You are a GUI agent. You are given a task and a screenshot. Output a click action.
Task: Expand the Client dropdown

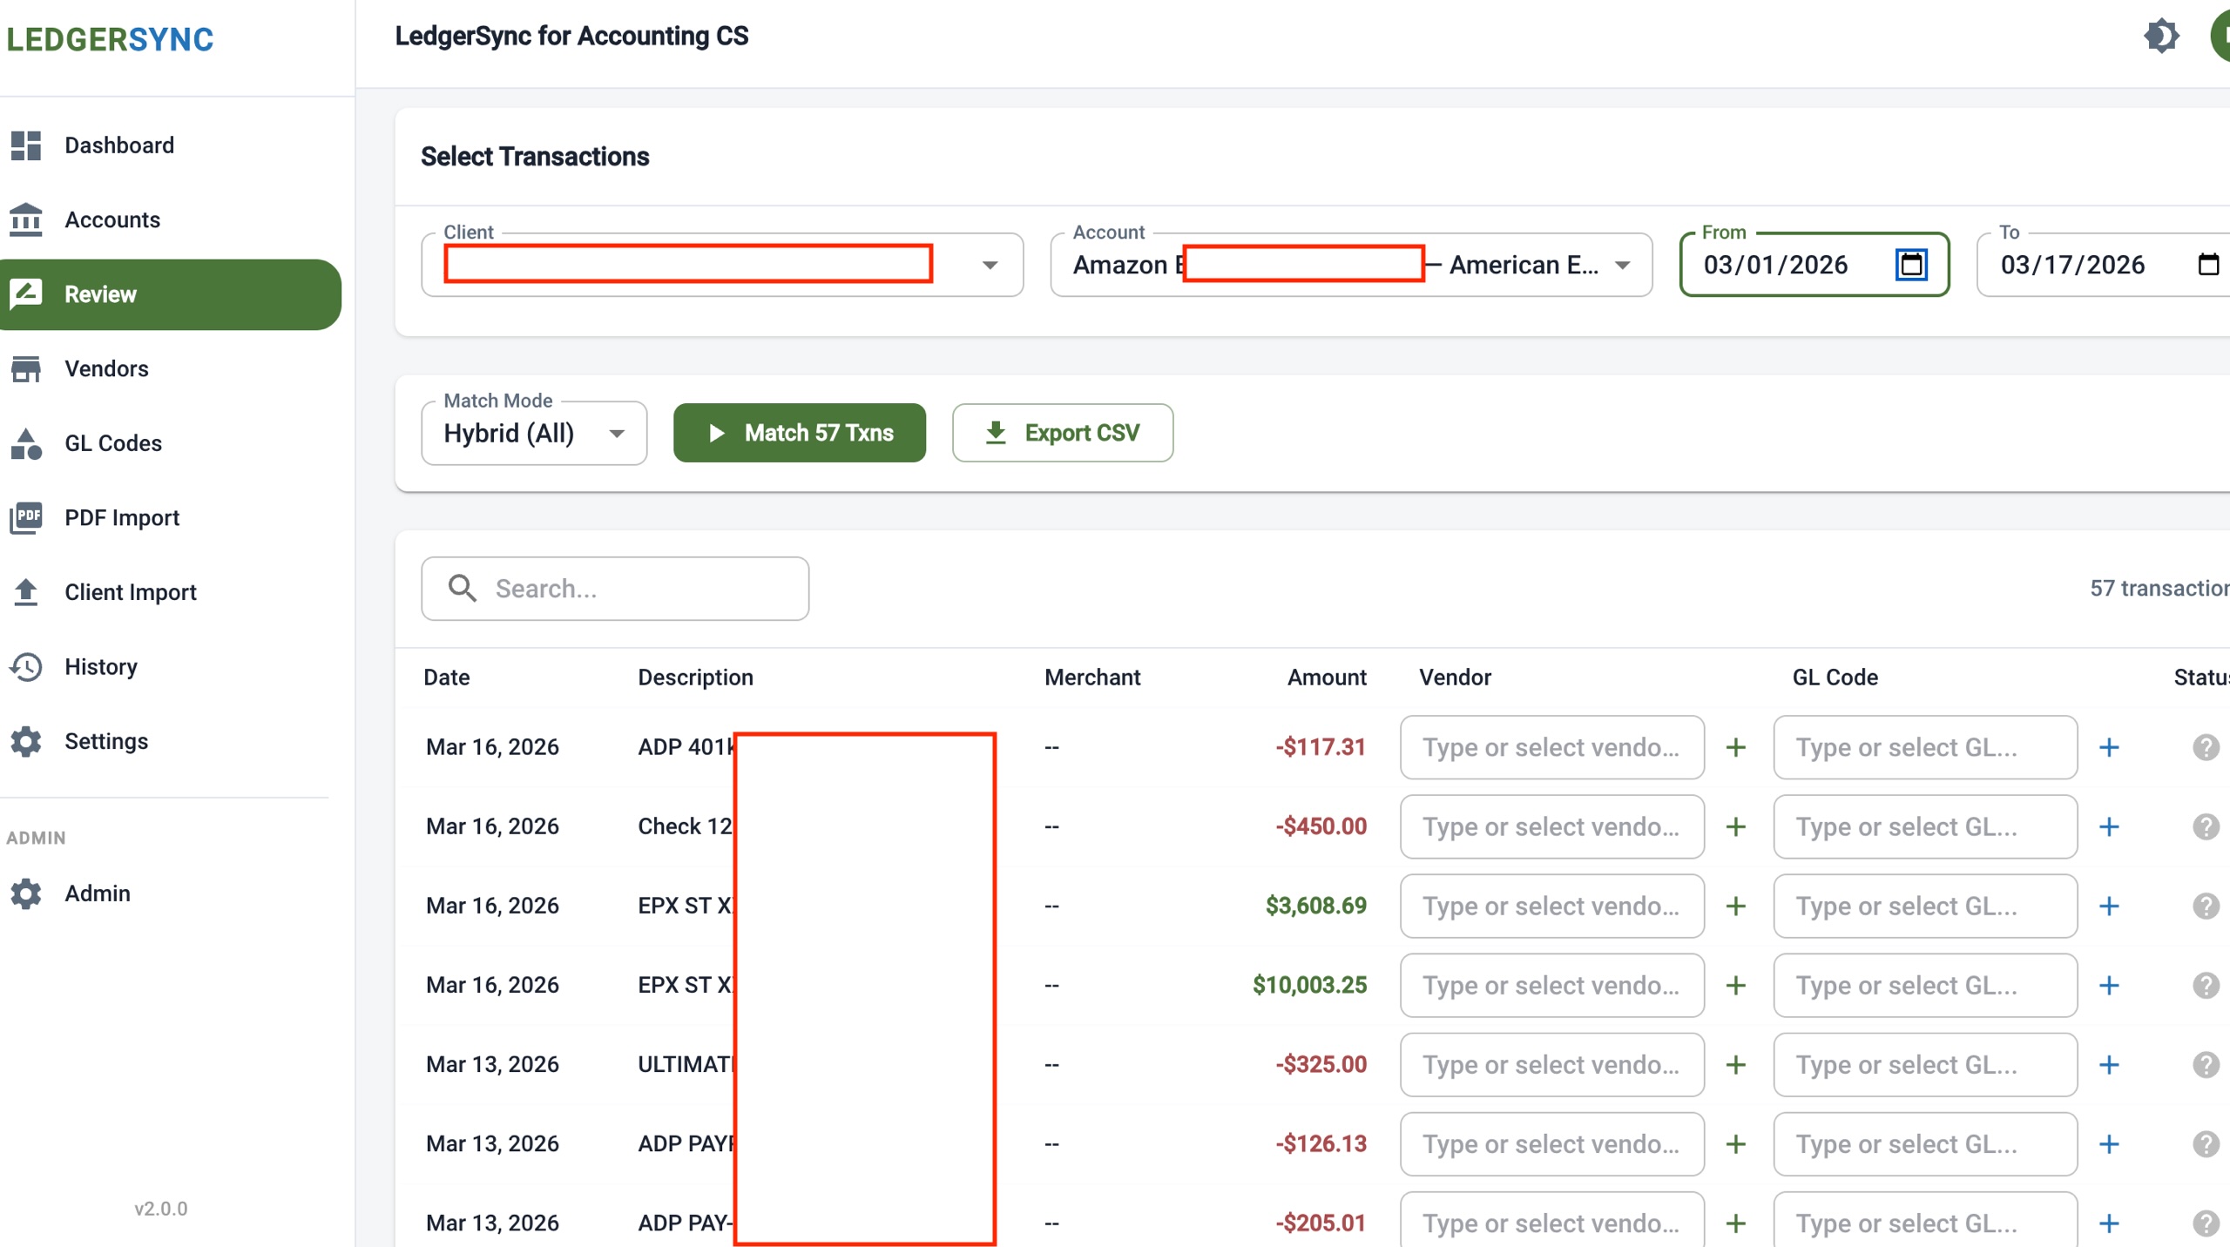click(990, 265)
